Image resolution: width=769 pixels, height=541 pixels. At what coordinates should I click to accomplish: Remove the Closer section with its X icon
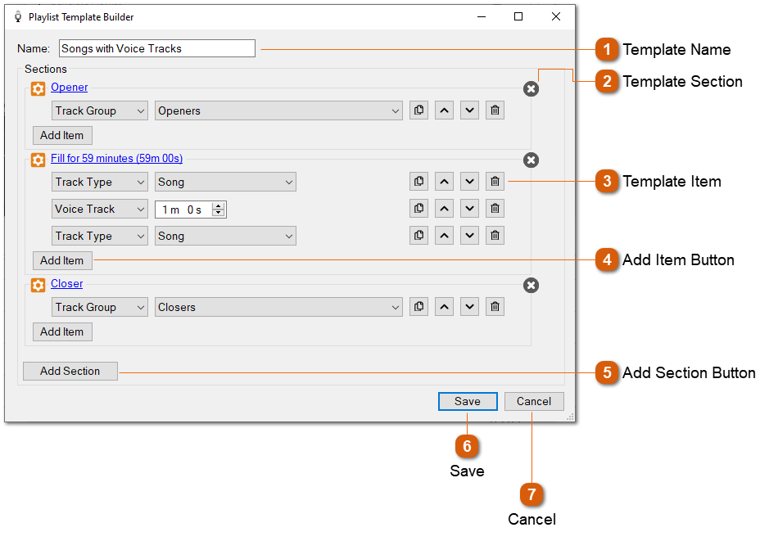coord(531,286)
